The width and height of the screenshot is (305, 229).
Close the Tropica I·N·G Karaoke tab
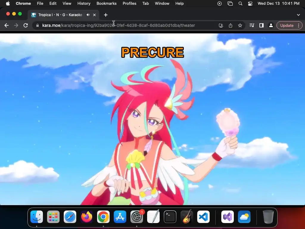(94, 15)
